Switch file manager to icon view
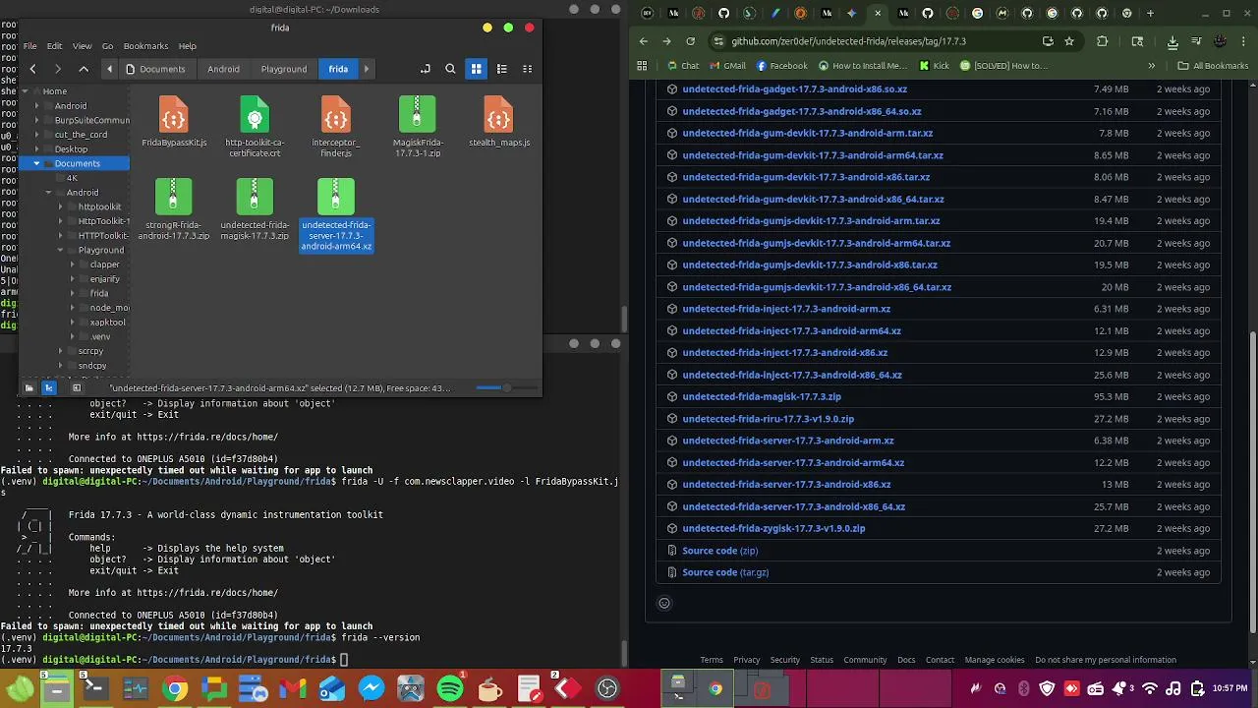This screenshot has width=1258, height=708. click(476, 69)
